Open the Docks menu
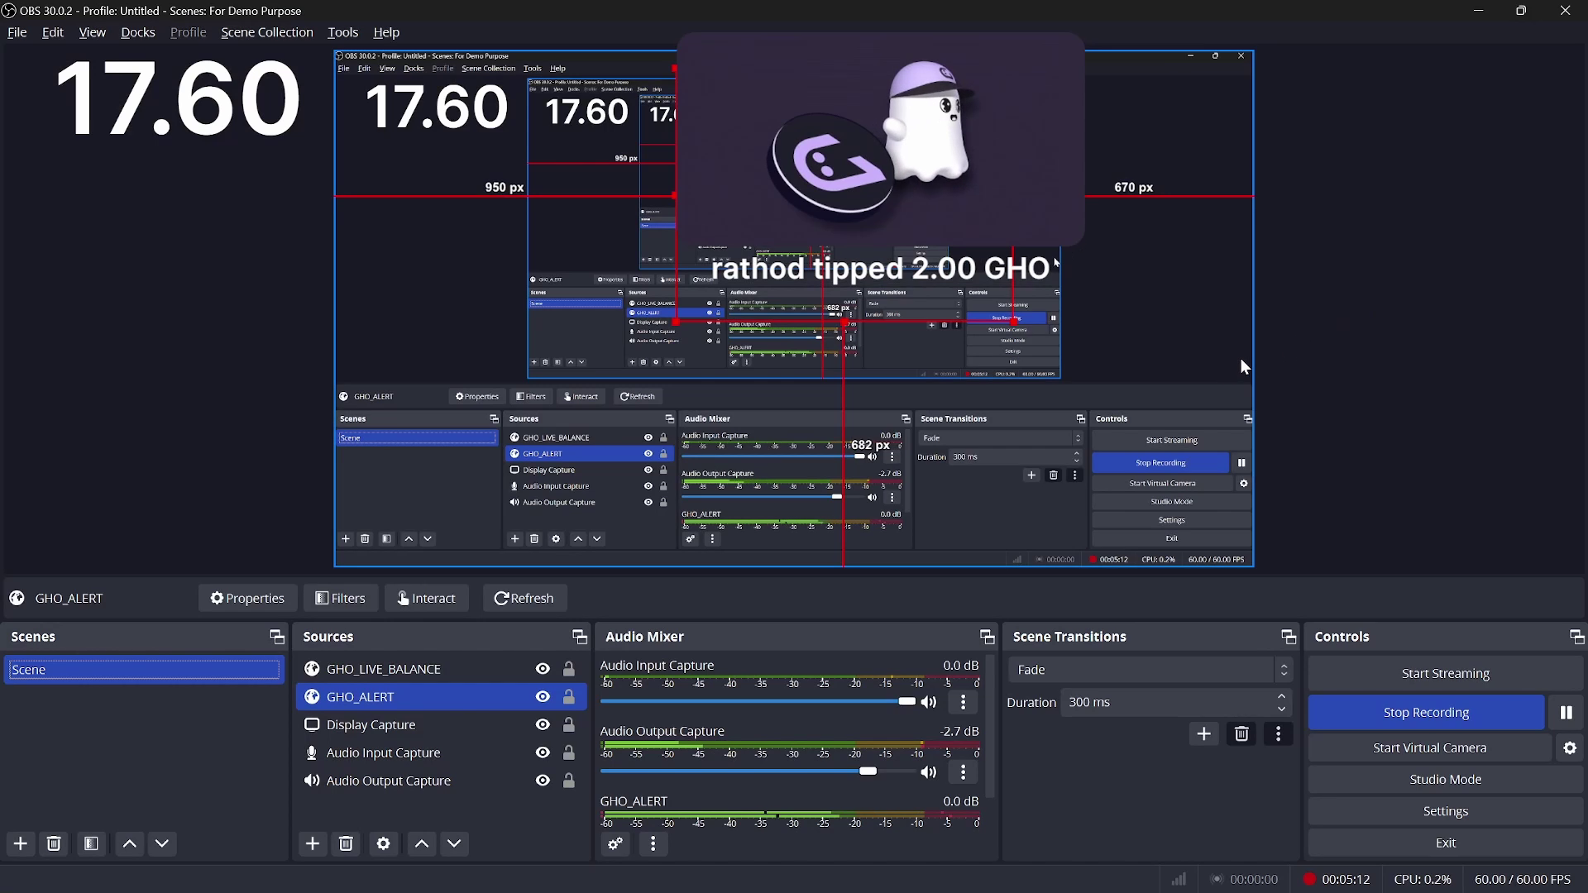Viewport: 1588px width, 893px height. [x=138, y=32]
